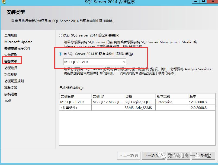Viewport: 218px width, 165px height.
Task: Minimize the SQL Server setup window
Action: [196, 1]
